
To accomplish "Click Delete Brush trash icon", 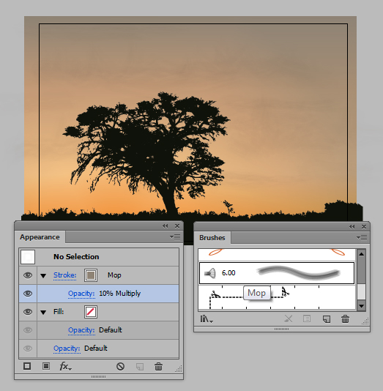I will click(x=345, y=319).
